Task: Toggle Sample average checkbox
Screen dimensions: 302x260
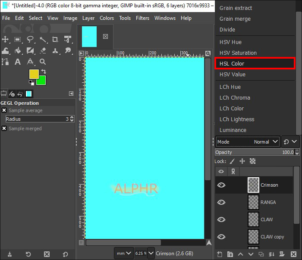Action: [4, 110]
